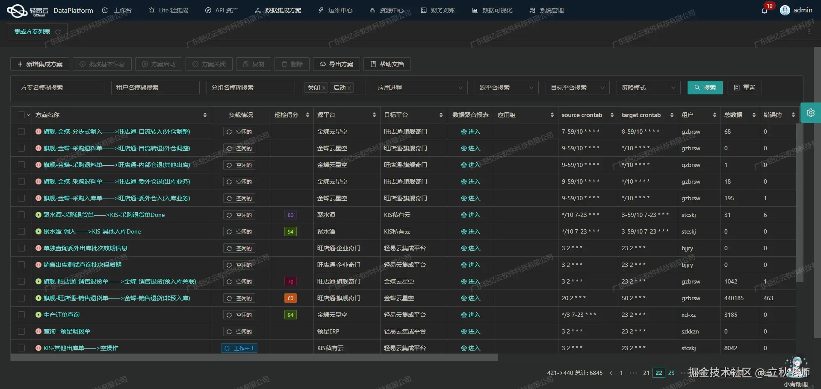This screenshot has height=389, width=821.
Task: Open the 导出方案 export icon
Action: (323, 64)
